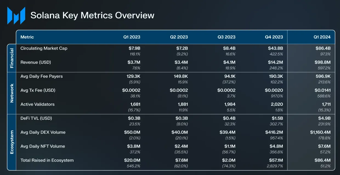Click the Avg Daily DEX Volume label
Image resolution: width=340 pixels, height=175 pixels.
click(43, 132)
